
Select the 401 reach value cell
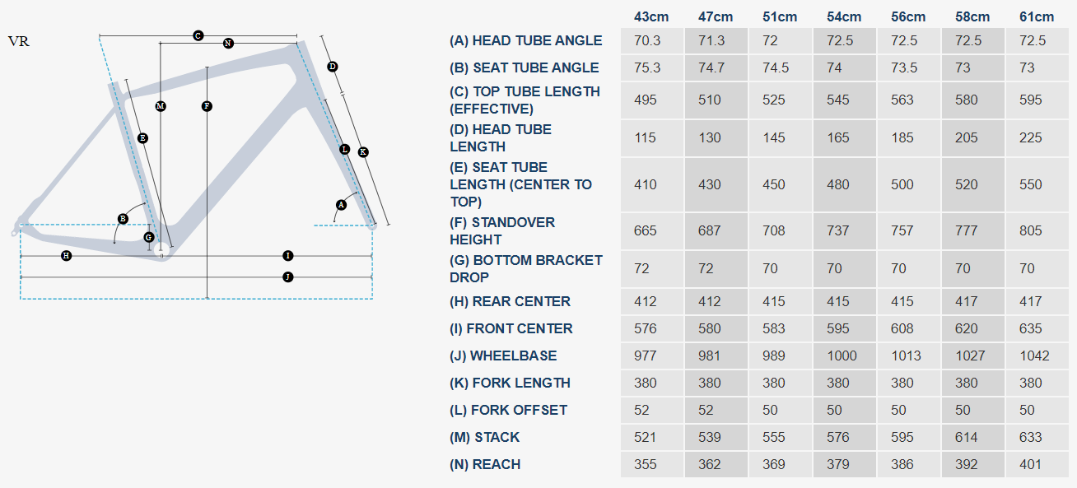[x=1031, y=464]
